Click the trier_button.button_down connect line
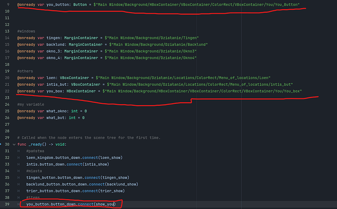Screen dimensions: 337x209 click(x=73, y=191)
